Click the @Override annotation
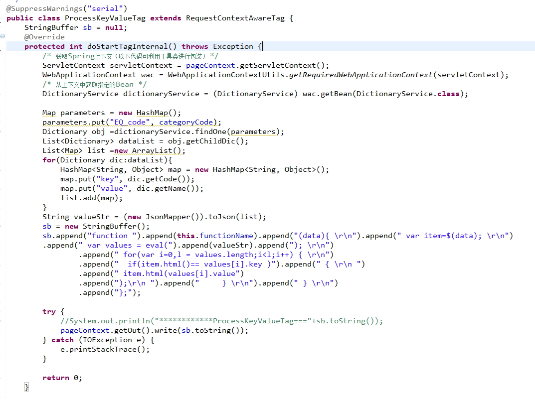Viewport: 535px width, 400px height. coord(44,37)
